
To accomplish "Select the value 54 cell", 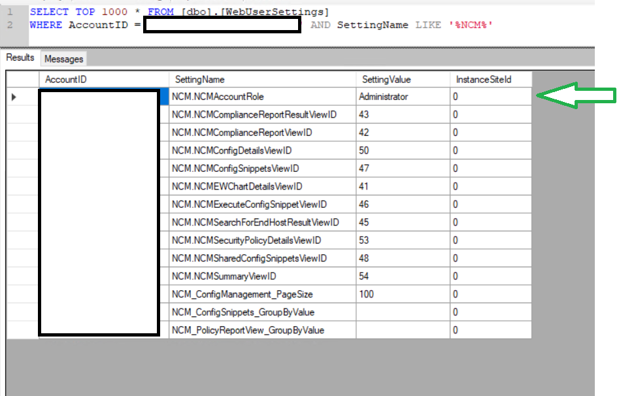I will point(403,276).
